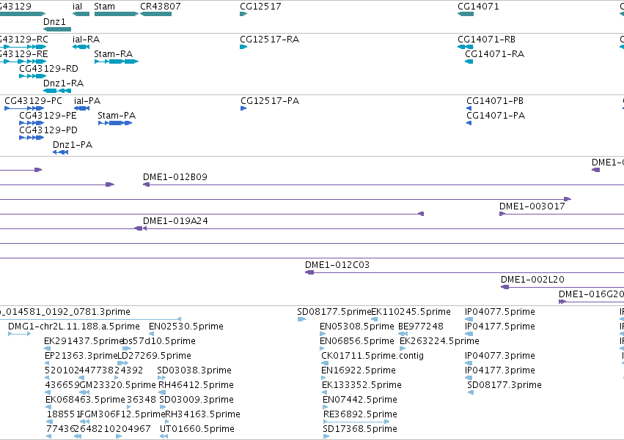Select protein CG43129-PD
624x440 pixels.
tap(48, 130)
